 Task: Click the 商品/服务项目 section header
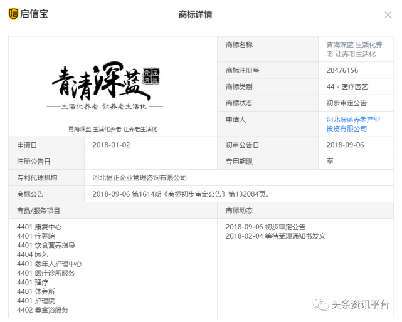tap(39, 210)
